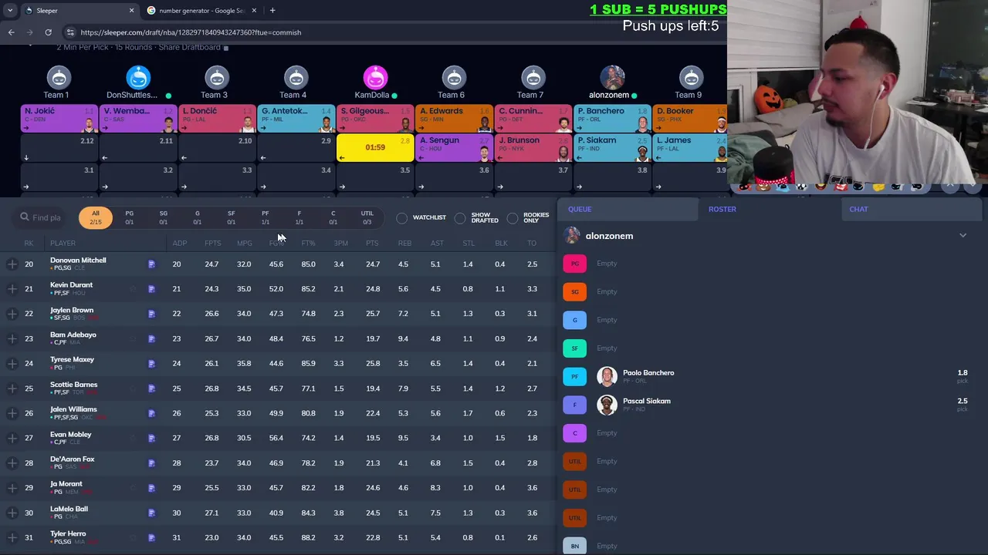Screen dimensions: 988x555
Task: Sort players by ADP column
Action: pos(179,244)
